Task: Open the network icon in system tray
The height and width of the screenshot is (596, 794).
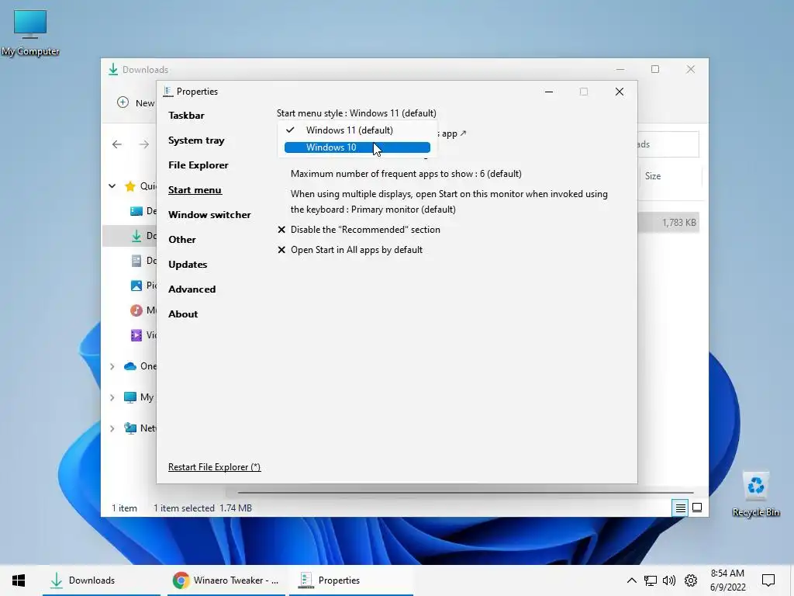Action: click(x=651, y=580)
